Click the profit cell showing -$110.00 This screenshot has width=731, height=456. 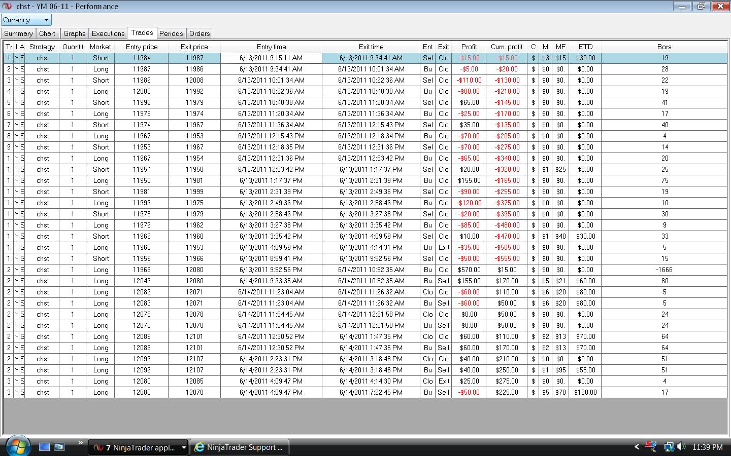click(469, 80)
